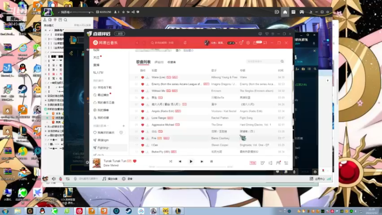Open the listen-together icon
The image size is (382, 215).
point(278,163)
